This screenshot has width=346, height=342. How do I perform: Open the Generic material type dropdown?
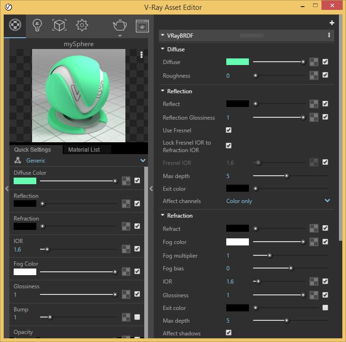click(x=80, y=161)
